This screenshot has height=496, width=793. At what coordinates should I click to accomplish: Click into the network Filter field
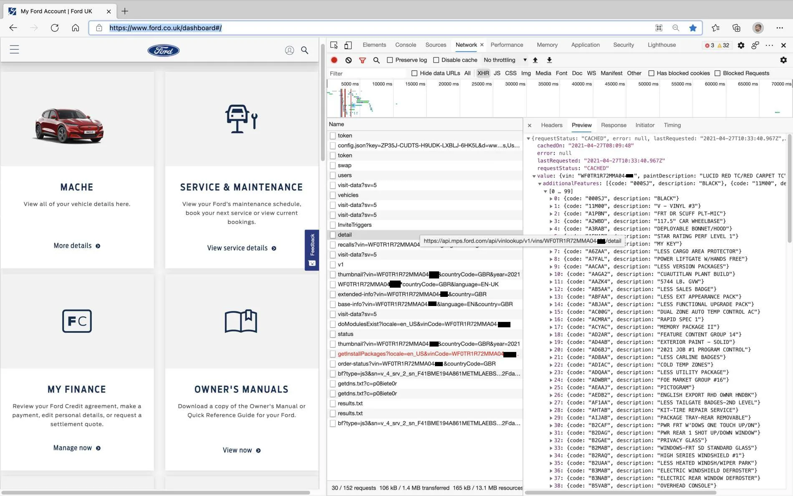point(366,73)
